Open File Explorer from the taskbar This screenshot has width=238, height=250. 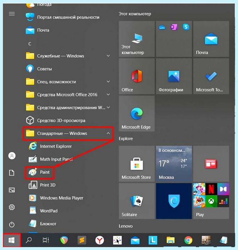click(x=171, y=240)
